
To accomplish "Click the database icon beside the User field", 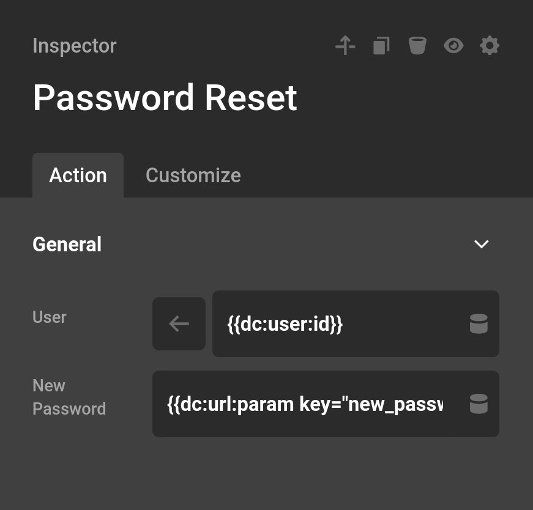I will 479,323.
